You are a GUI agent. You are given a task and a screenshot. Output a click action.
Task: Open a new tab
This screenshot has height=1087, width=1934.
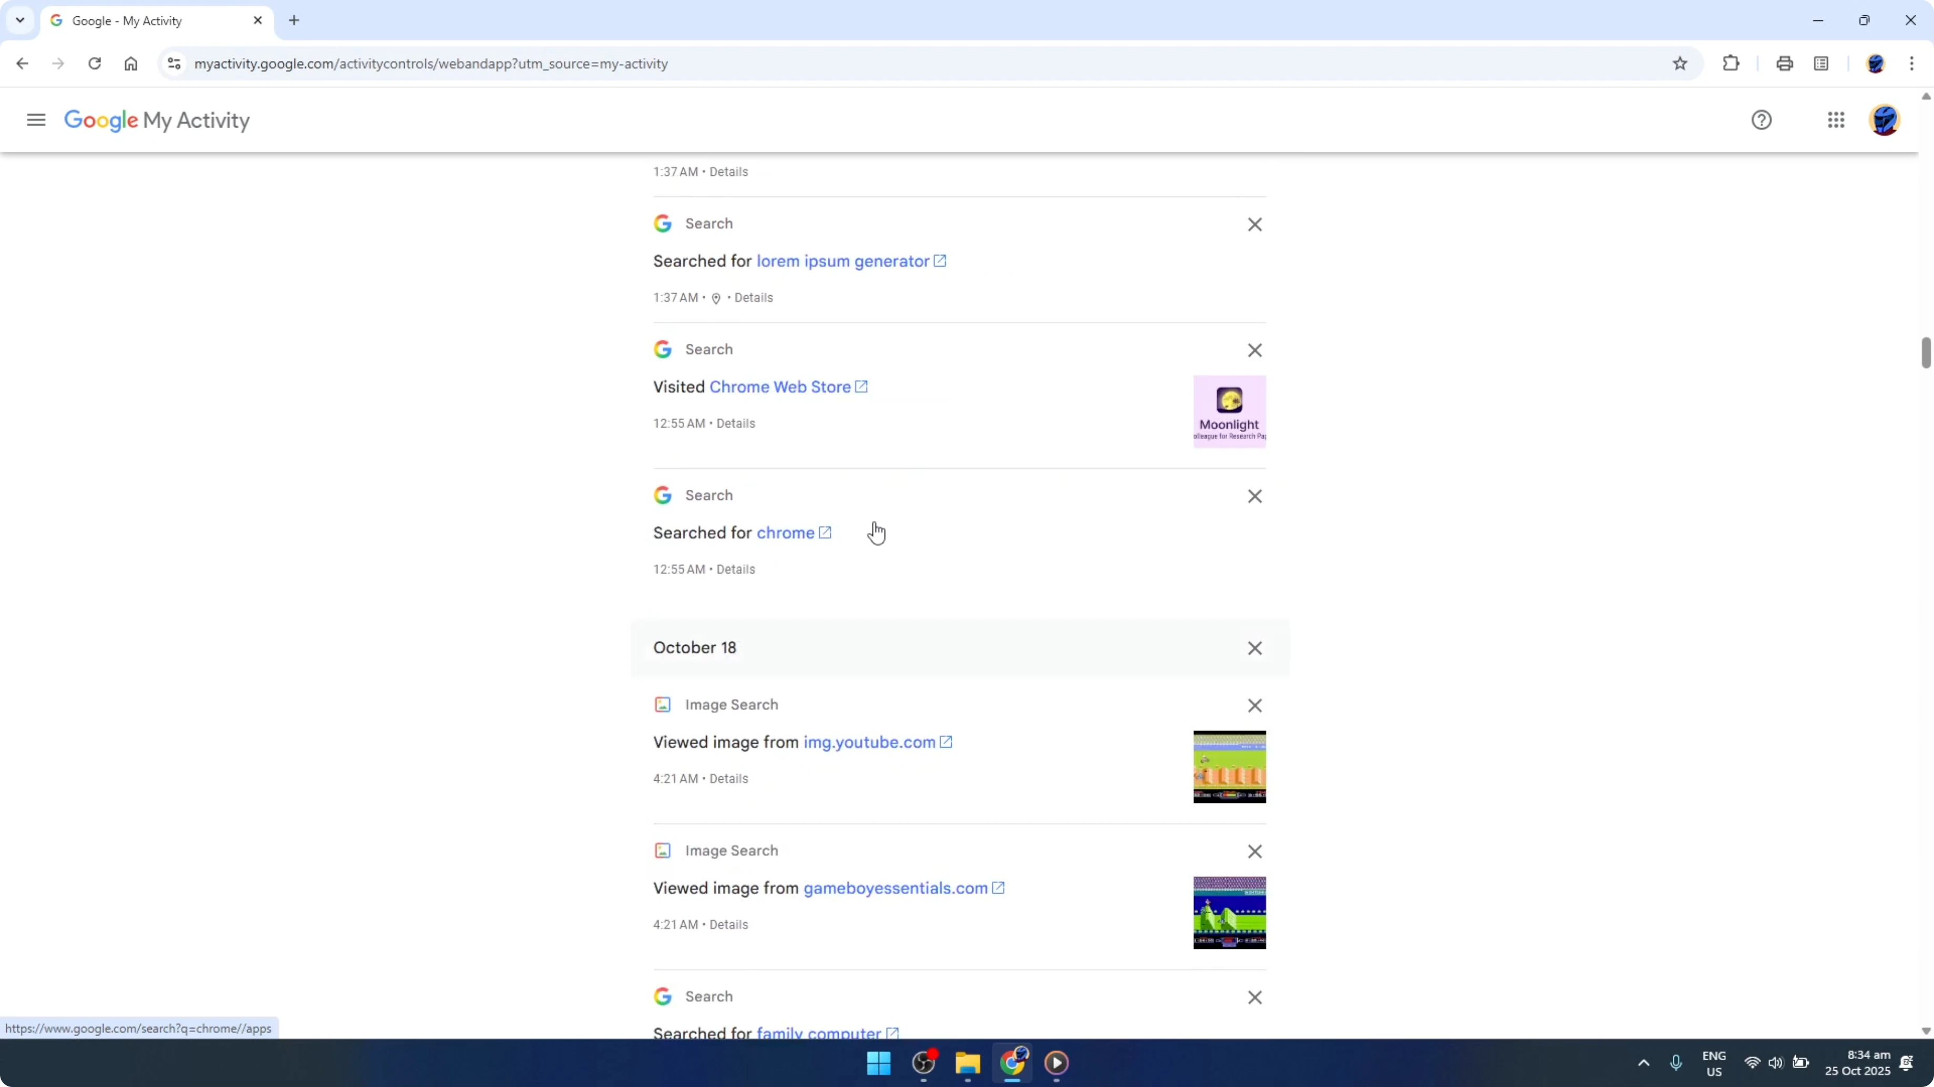click(294, 21)
